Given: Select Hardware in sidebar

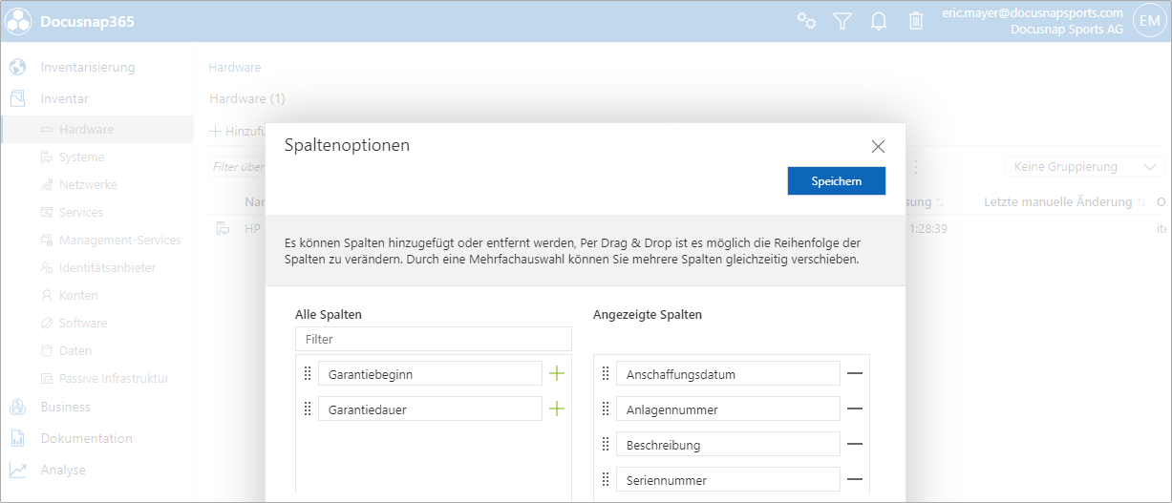Looking at the screenshot, I should (86, 130).
